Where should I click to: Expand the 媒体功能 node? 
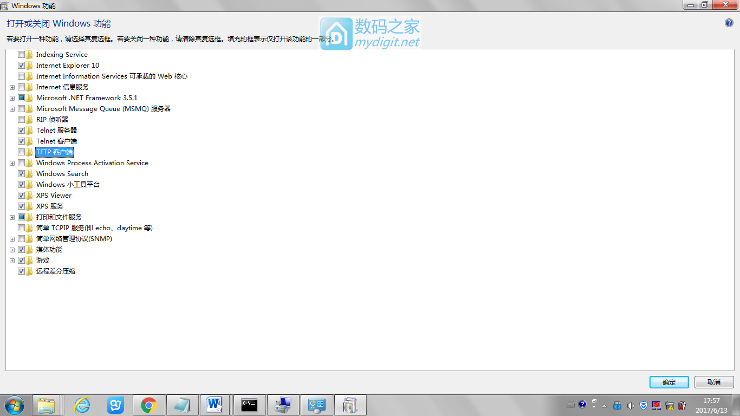pyautogui.click(x=12, y=250)
